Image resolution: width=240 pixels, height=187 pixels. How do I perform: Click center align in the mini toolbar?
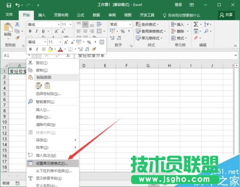pos(44,49)
